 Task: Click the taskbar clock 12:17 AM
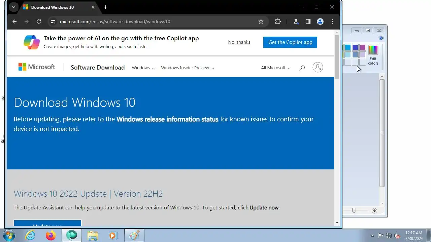click(x=414, y=233)
